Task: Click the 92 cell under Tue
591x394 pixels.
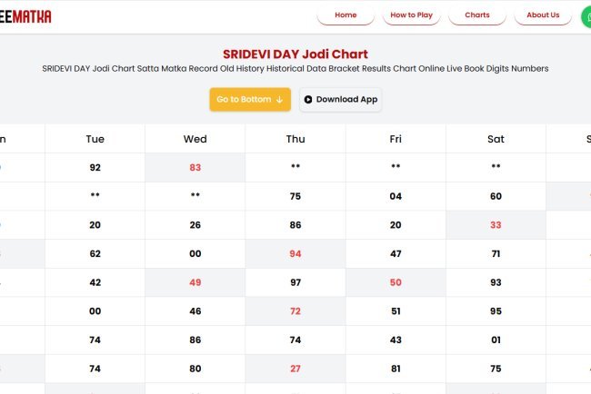Action: point(95,167)
